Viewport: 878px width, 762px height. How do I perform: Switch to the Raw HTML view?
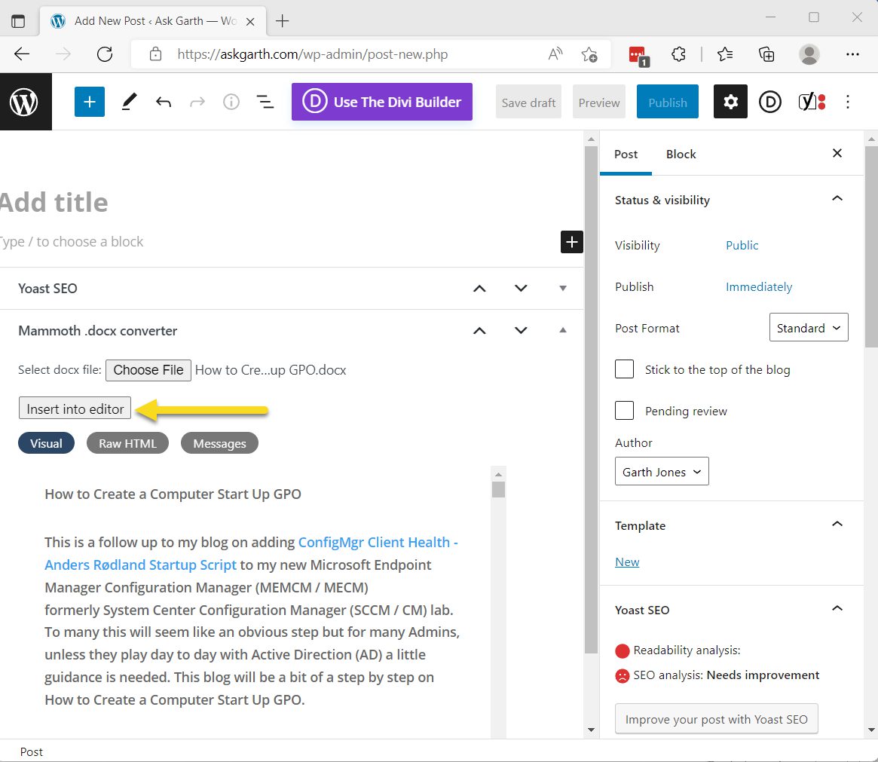(127, 443)
